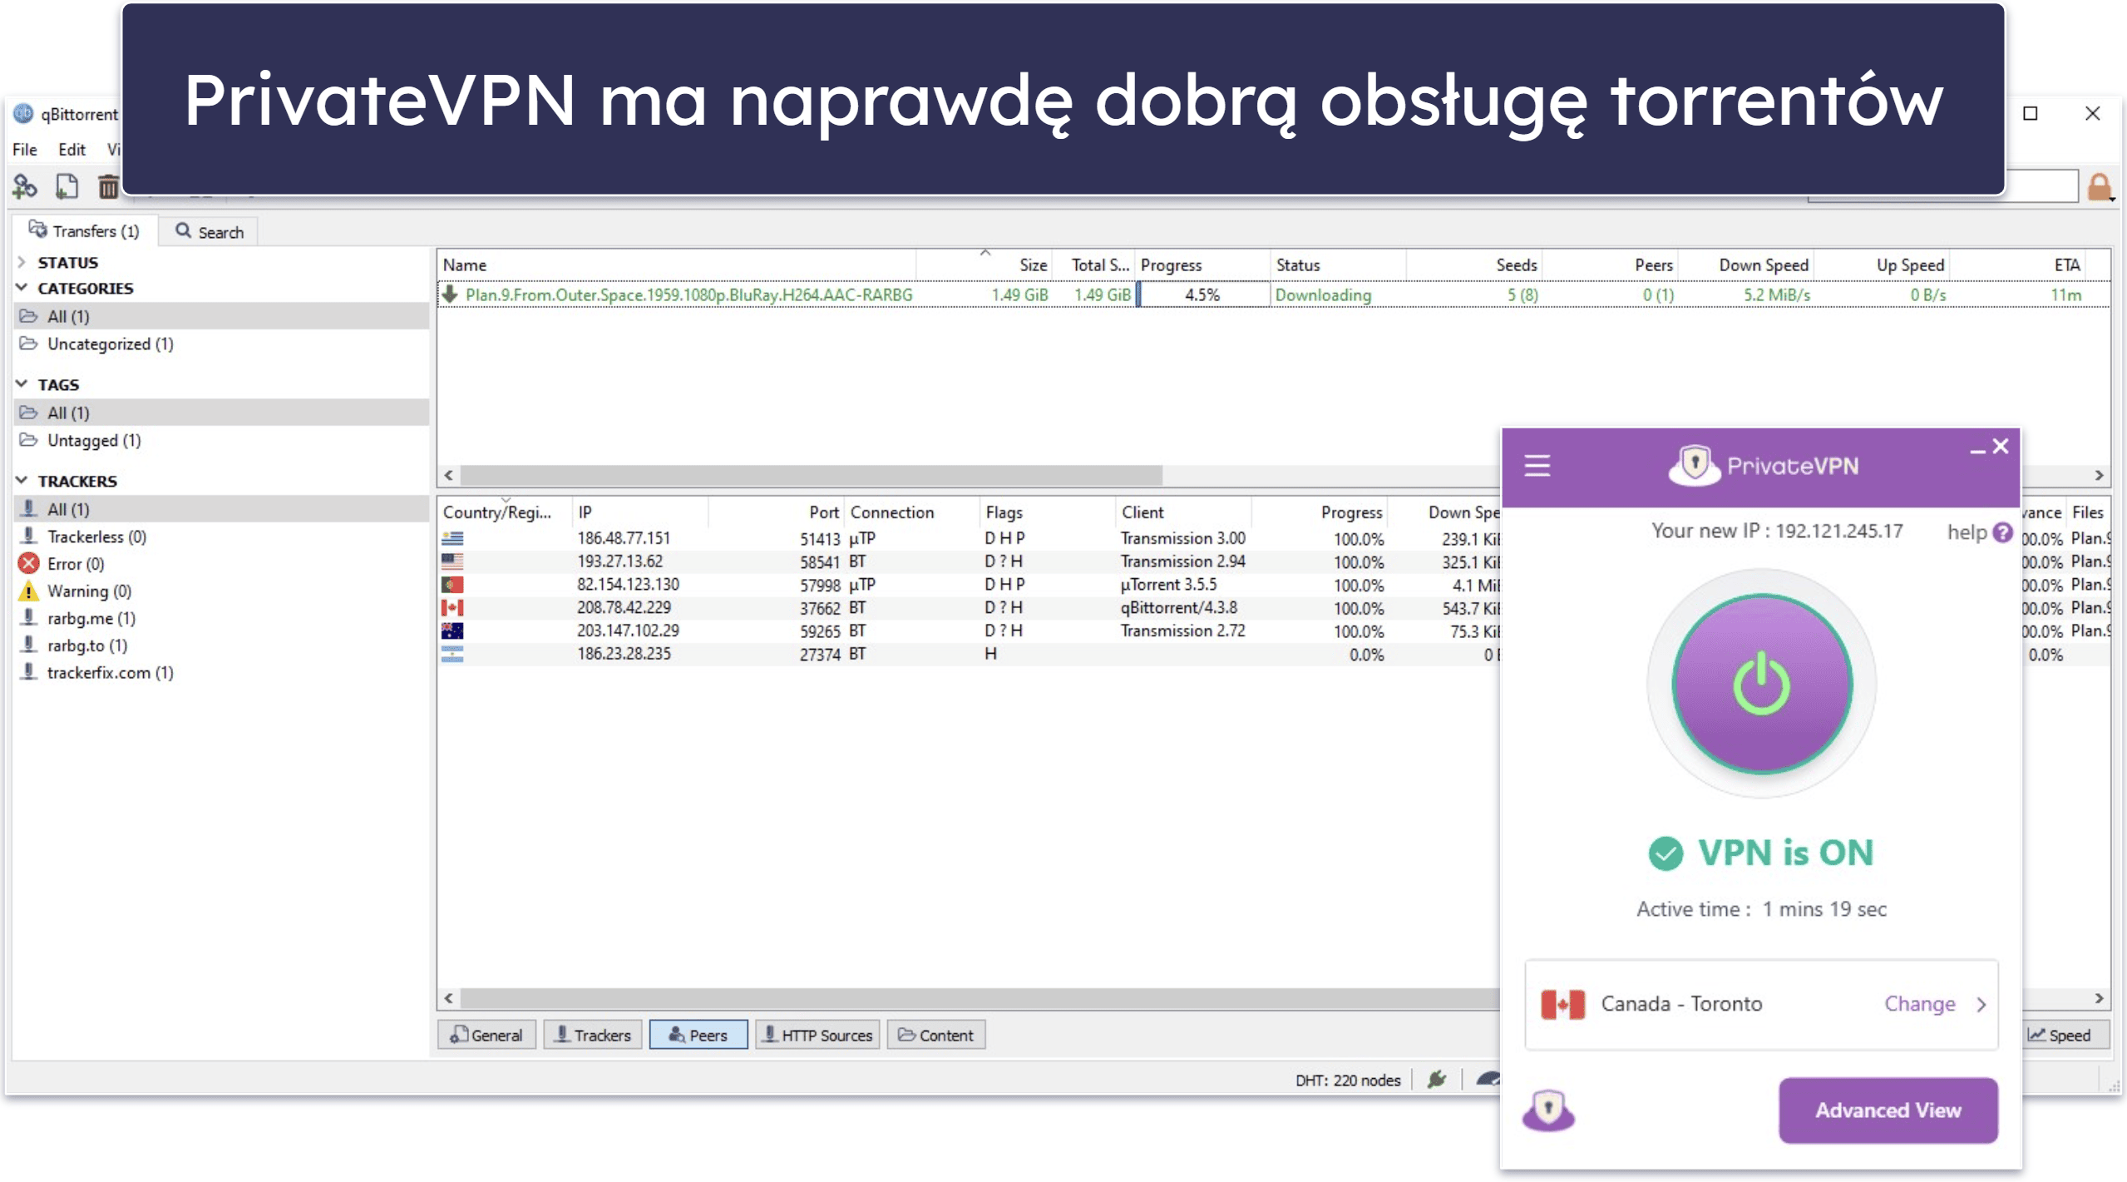2127x1182 pixels.
Task: Open the Trackers details tab
Action: point(593,1036)
